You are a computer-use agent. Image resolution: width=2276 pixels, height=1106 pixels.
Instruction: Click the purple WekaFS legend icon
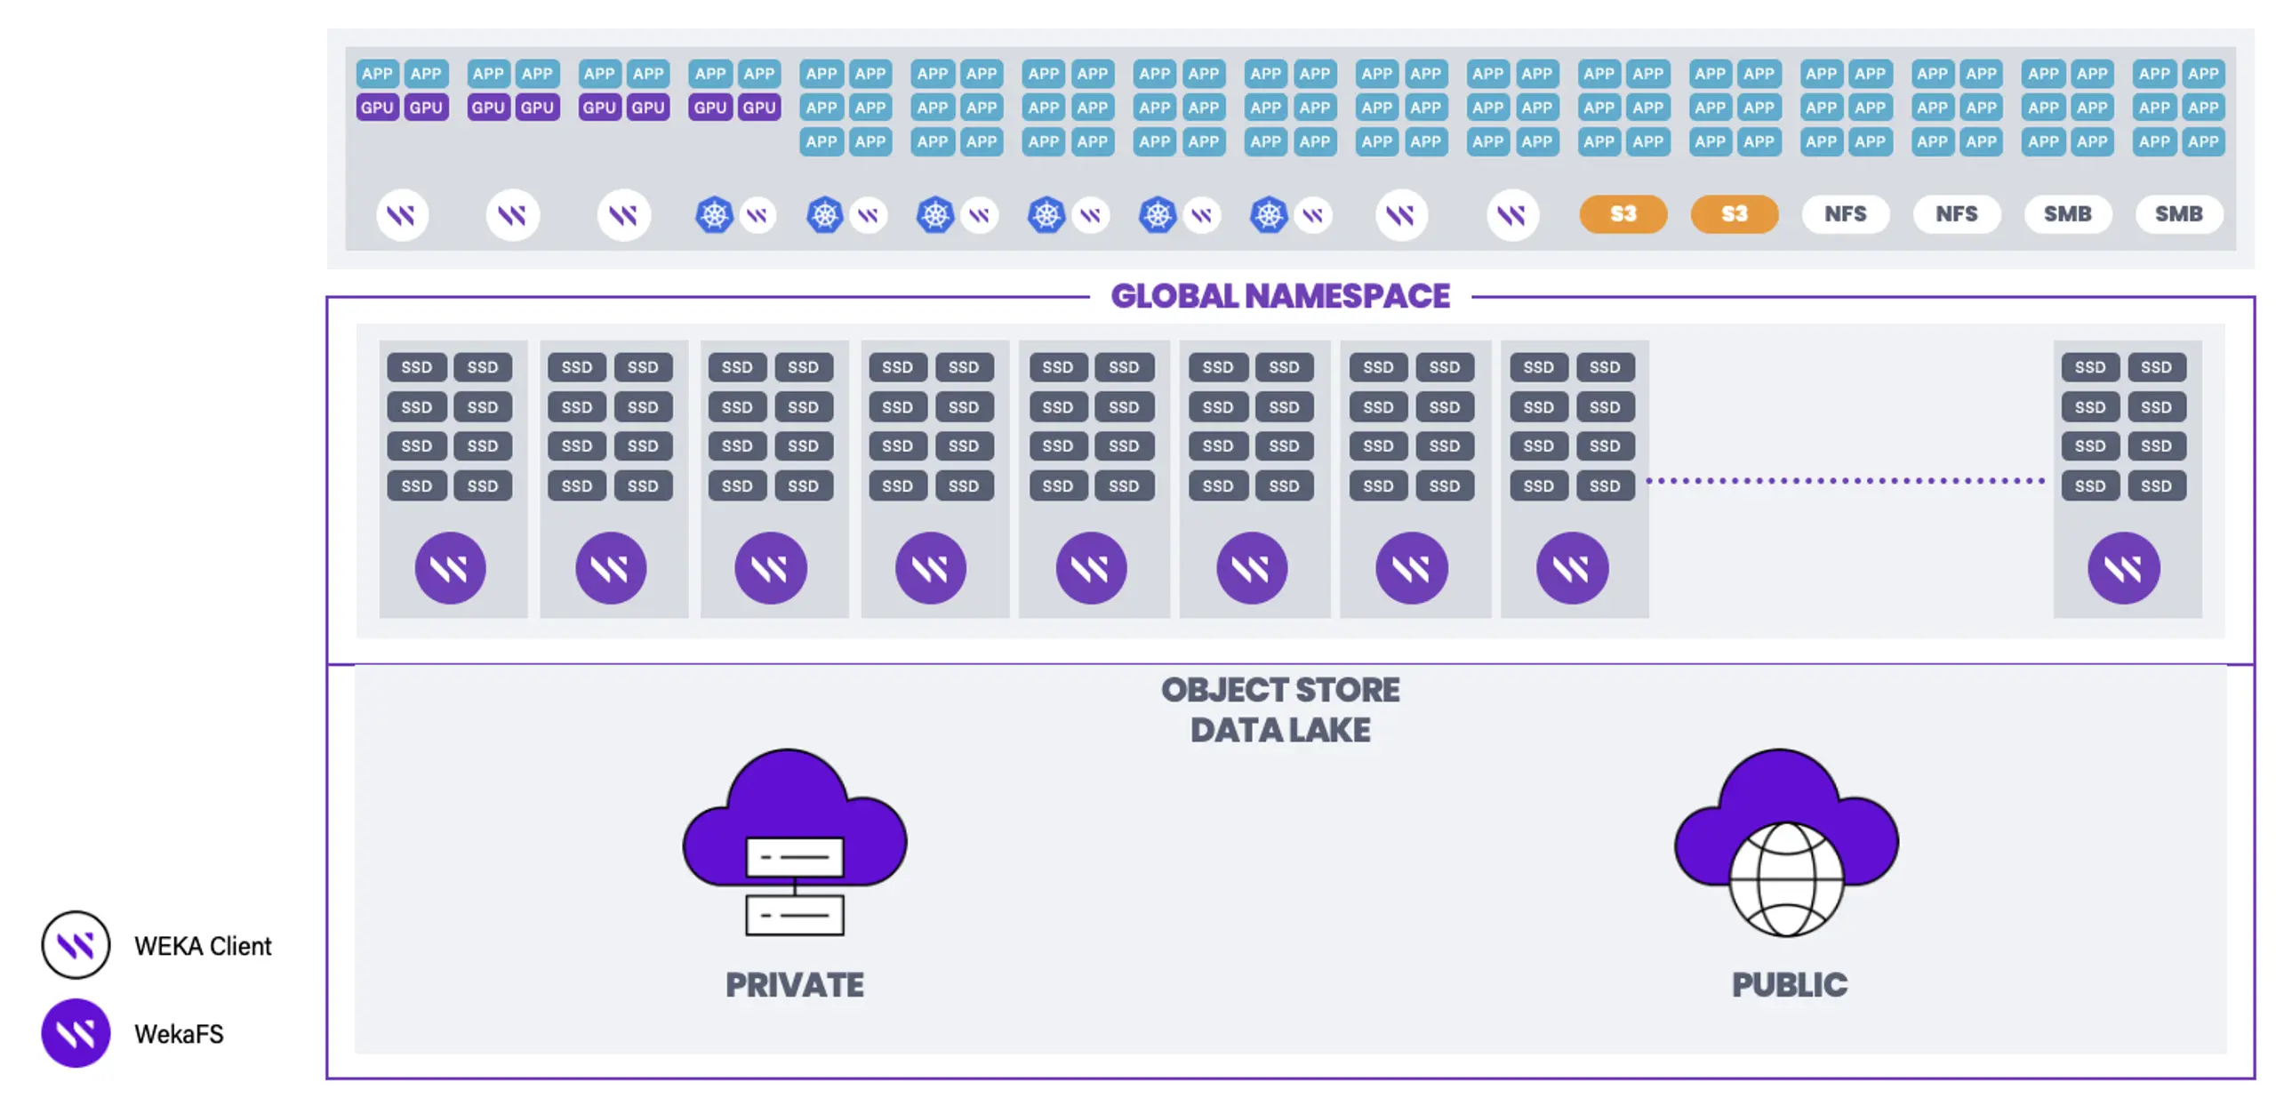pyautogui.click(x=76, y=1032)
